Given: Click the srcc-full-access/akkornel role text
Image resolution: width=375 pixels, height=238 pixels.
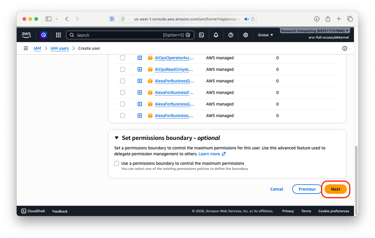Looking at the screenshot, I should [x=329, y=37].
